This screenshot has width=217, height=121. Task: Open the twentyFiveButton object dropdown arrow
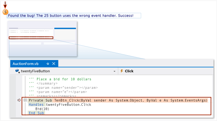[x=114, y=71]
